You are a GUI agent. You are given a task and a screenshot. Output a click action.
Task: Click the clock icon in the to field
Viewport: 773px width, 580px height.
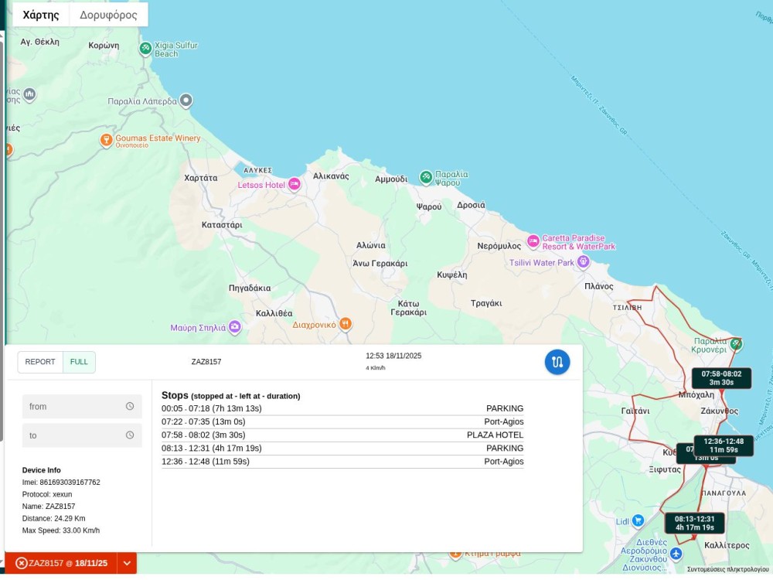[130, 435]
